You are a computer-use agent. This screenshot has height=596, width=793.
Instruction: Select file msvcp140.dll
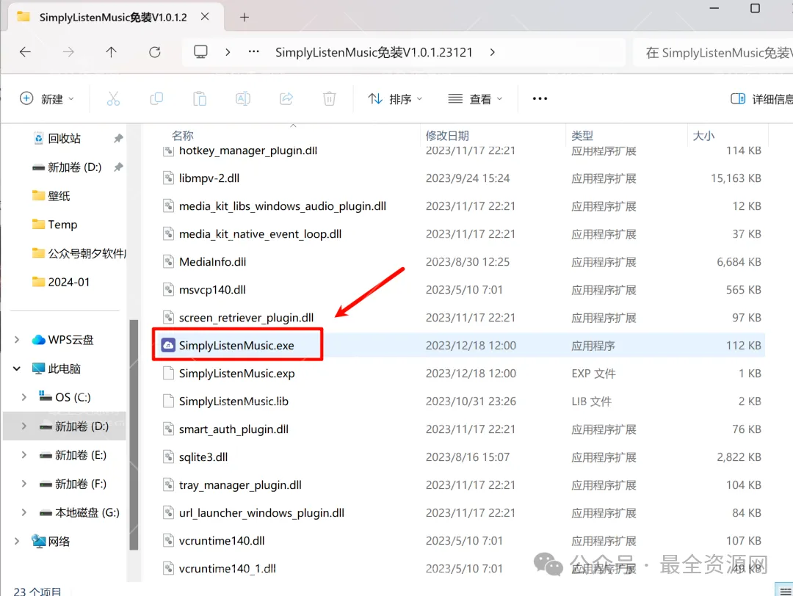click(212, 290)
